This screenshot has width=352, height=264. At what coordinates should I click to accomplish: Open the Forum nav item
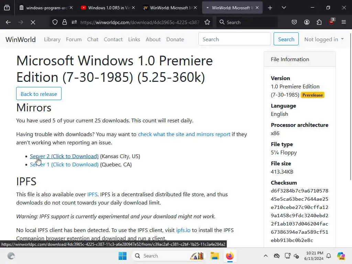74,39
